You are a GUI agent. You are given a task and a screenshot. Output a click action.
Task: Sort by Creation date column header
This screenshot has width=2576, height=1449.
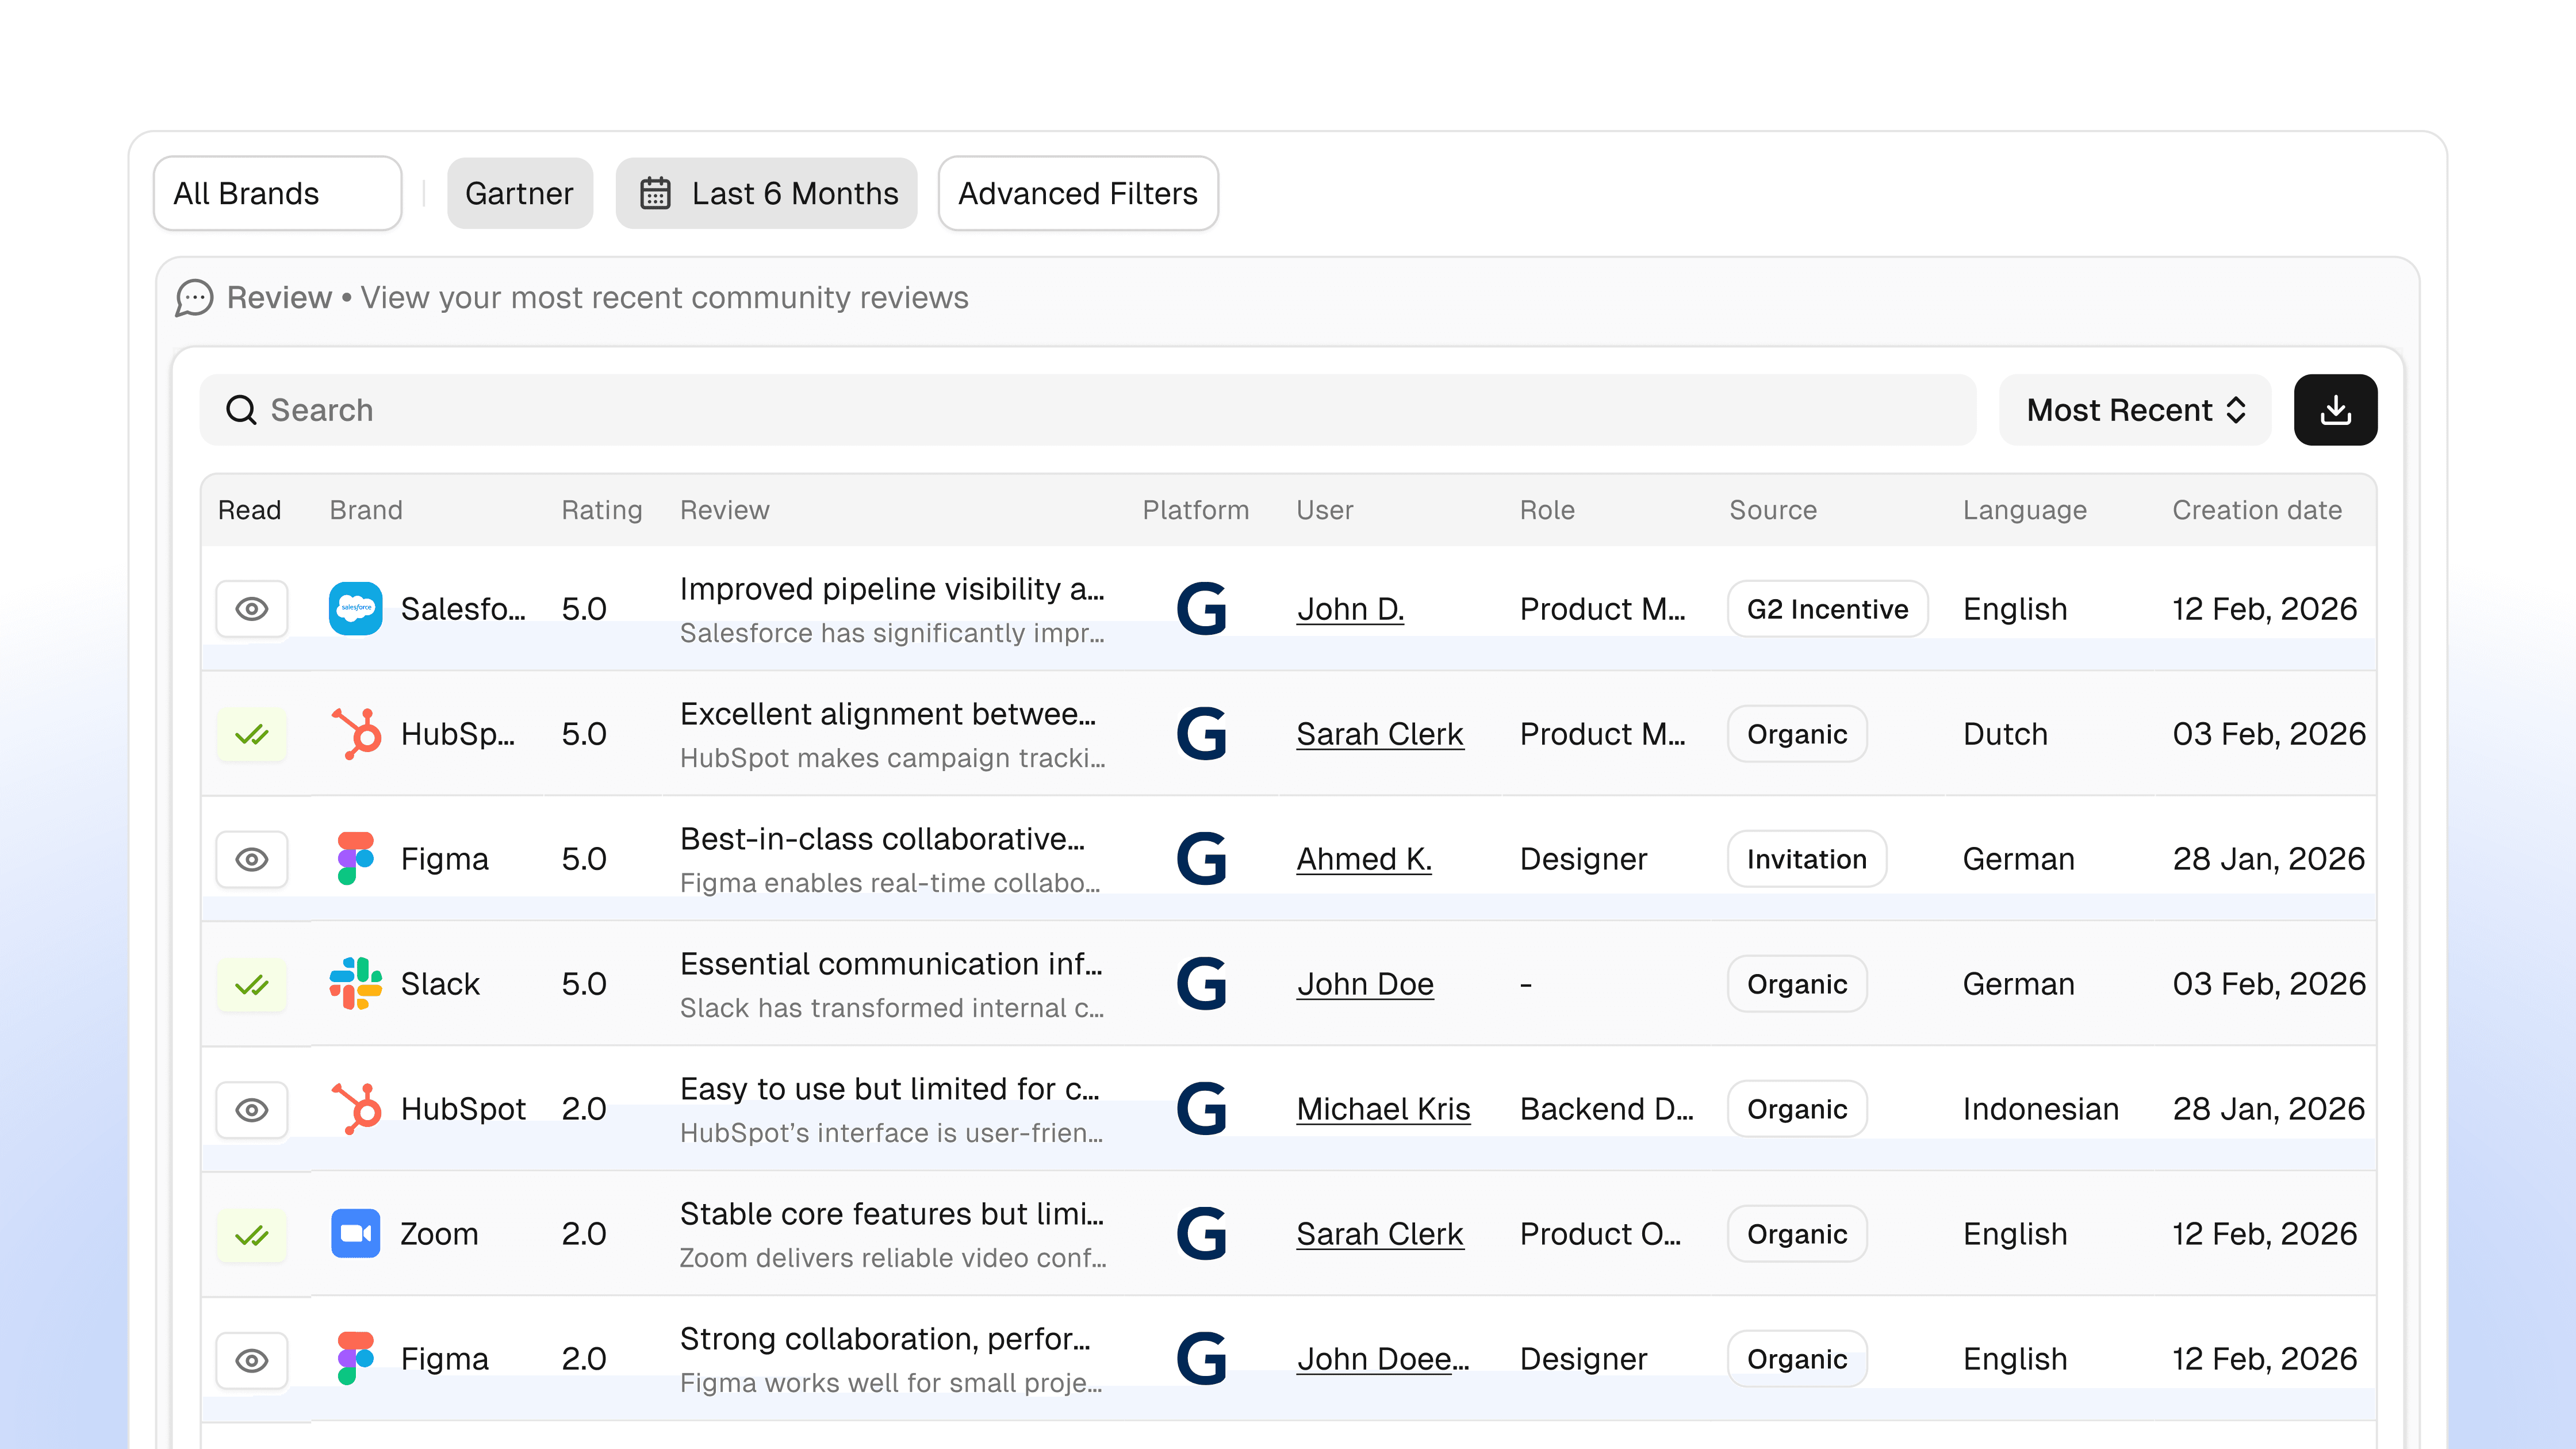[x=2256, y=510]
